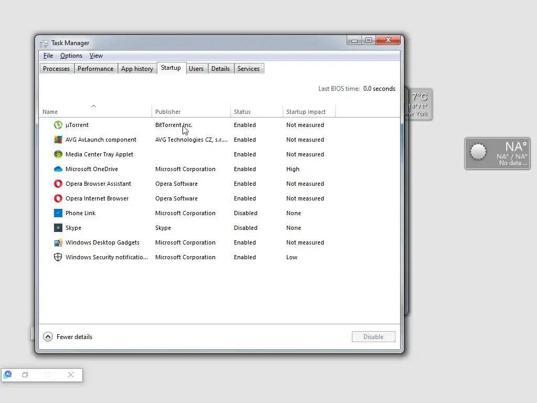Select the AVG AvLaunch component name

pos(101,140)
